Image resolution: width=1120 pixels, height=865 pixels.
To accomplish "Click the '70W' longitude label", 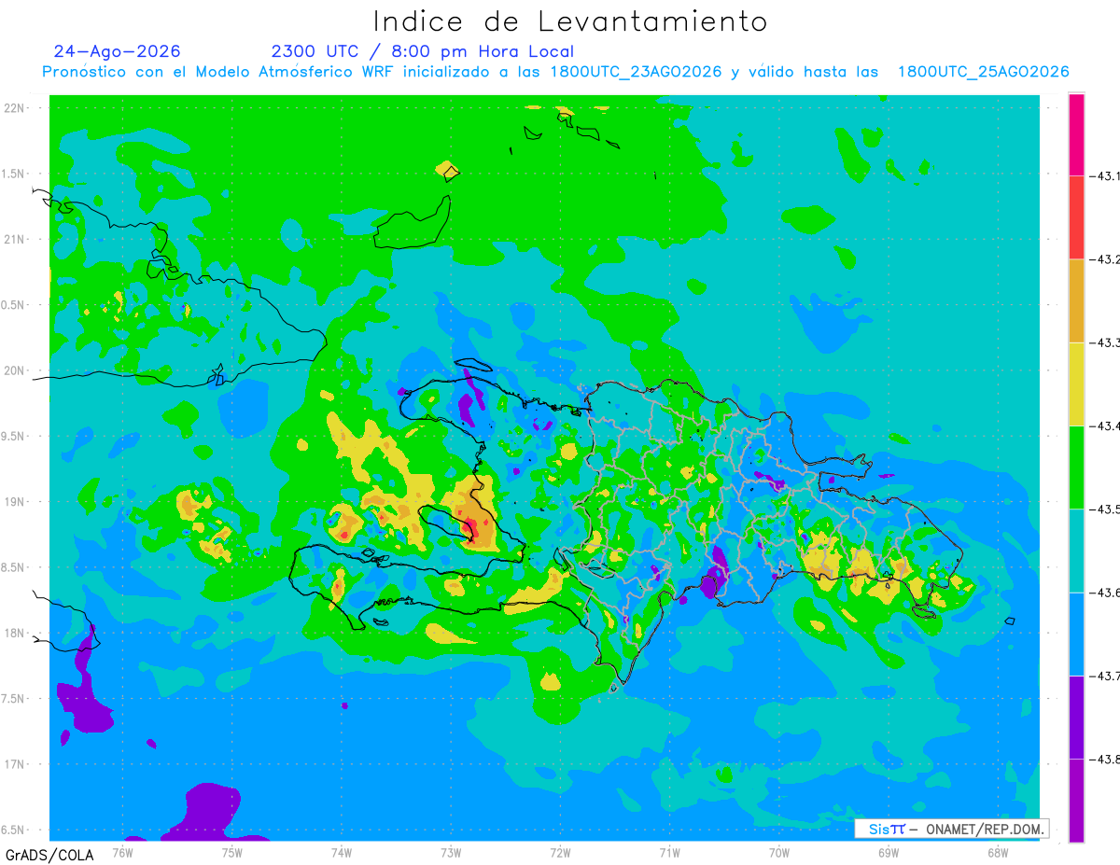I will (x=778, y=852).
